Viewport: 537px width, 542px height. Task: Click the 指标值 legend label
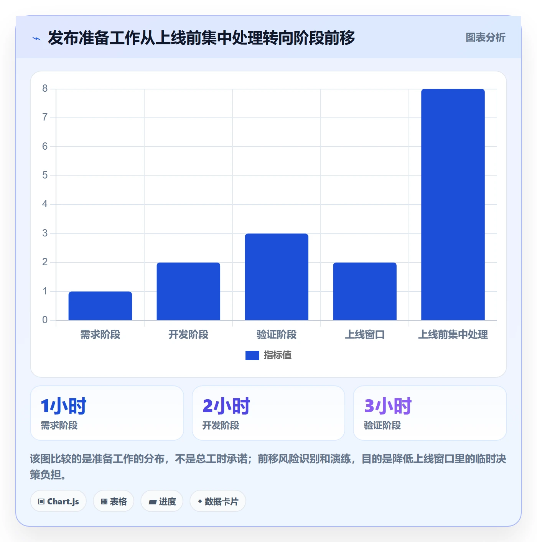pyautogui.click(x=277, y=355)
